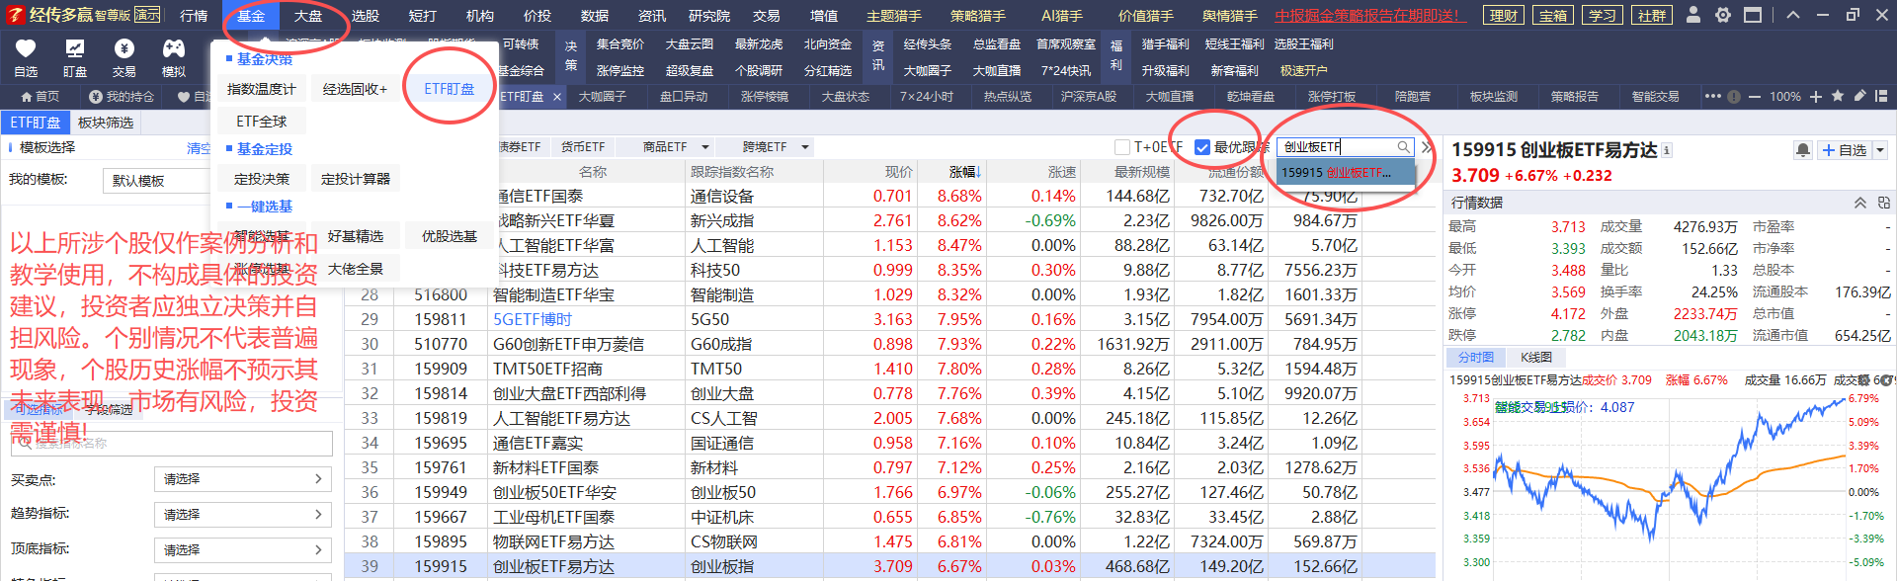Click the 社群 button in title bar
This screenshot has height=581, width=1897.
click(1652, 16)
